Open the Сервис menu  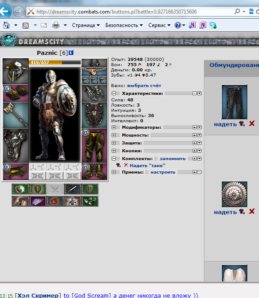(x=159, y=25)
